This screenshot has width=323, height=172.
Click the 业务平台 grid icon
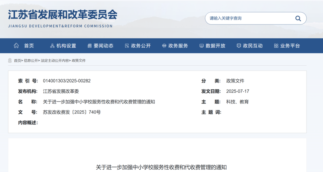pyautogui.click(x=276, y=46)
